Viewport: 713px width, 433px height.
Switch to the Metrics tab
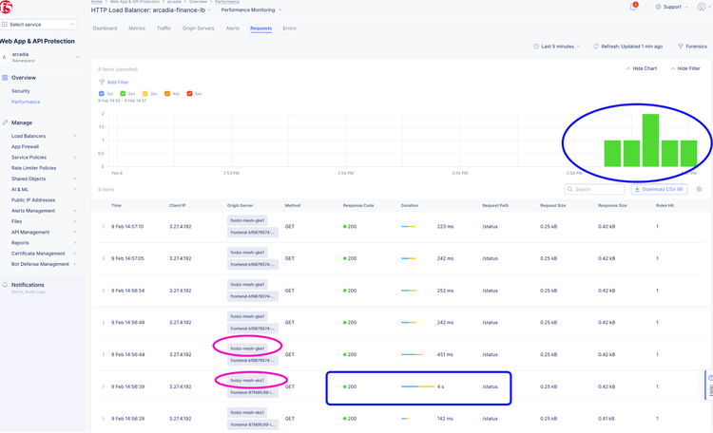point(137,28)
